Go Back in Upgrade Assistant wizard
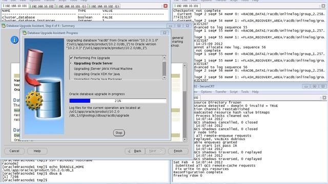The image size is (328, 184). click(x=135, y=151)
